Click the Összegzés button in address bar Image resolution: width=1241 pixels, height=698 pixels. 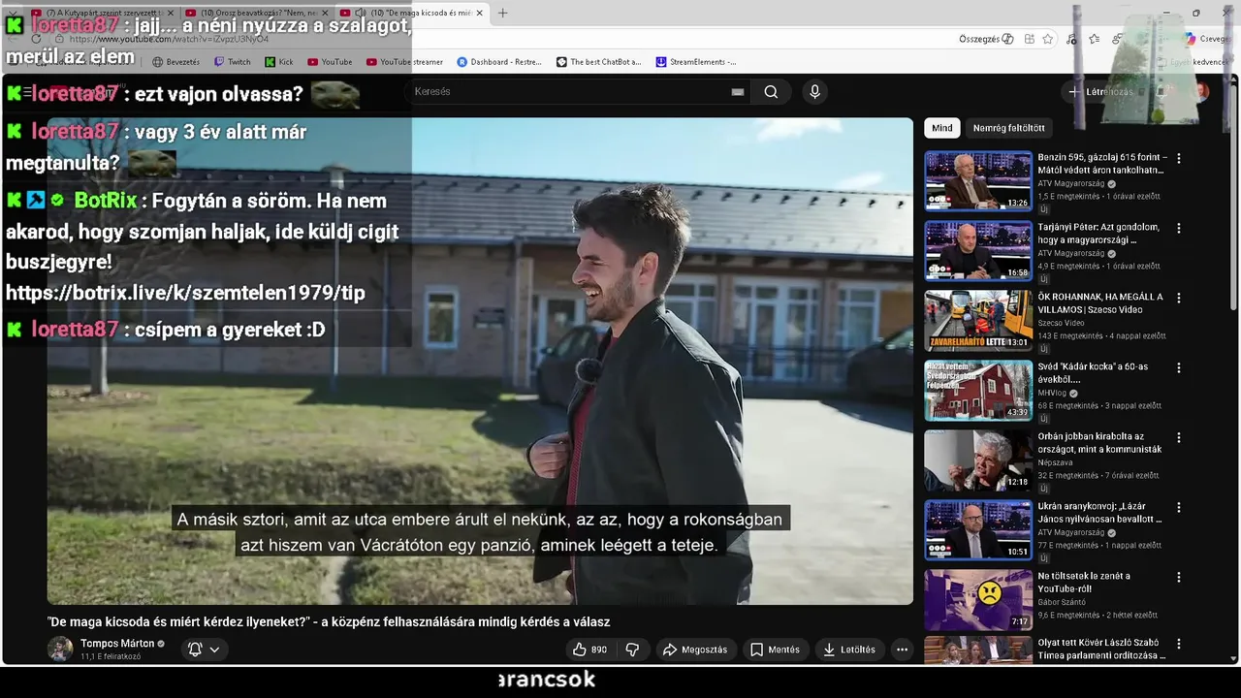point(986,39)
